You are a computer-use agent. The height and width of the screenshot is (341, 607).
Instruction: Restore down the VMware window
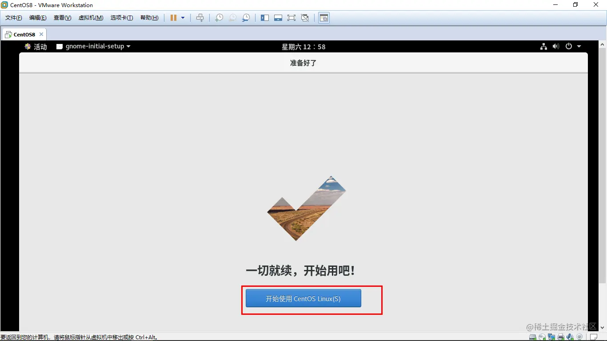tap(575, 5)
